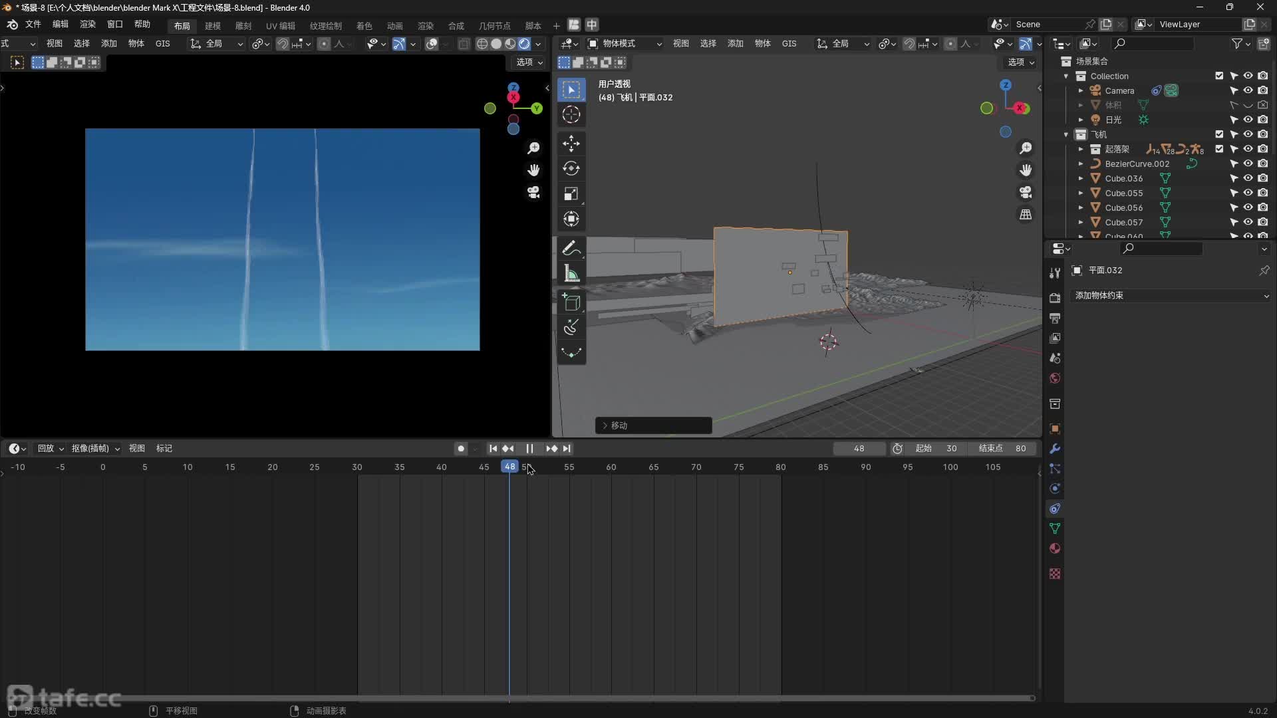Open the 抠像(插帧) keying dropdown
This screenshot has height=718, width=1277.
(x=96, y=449)
